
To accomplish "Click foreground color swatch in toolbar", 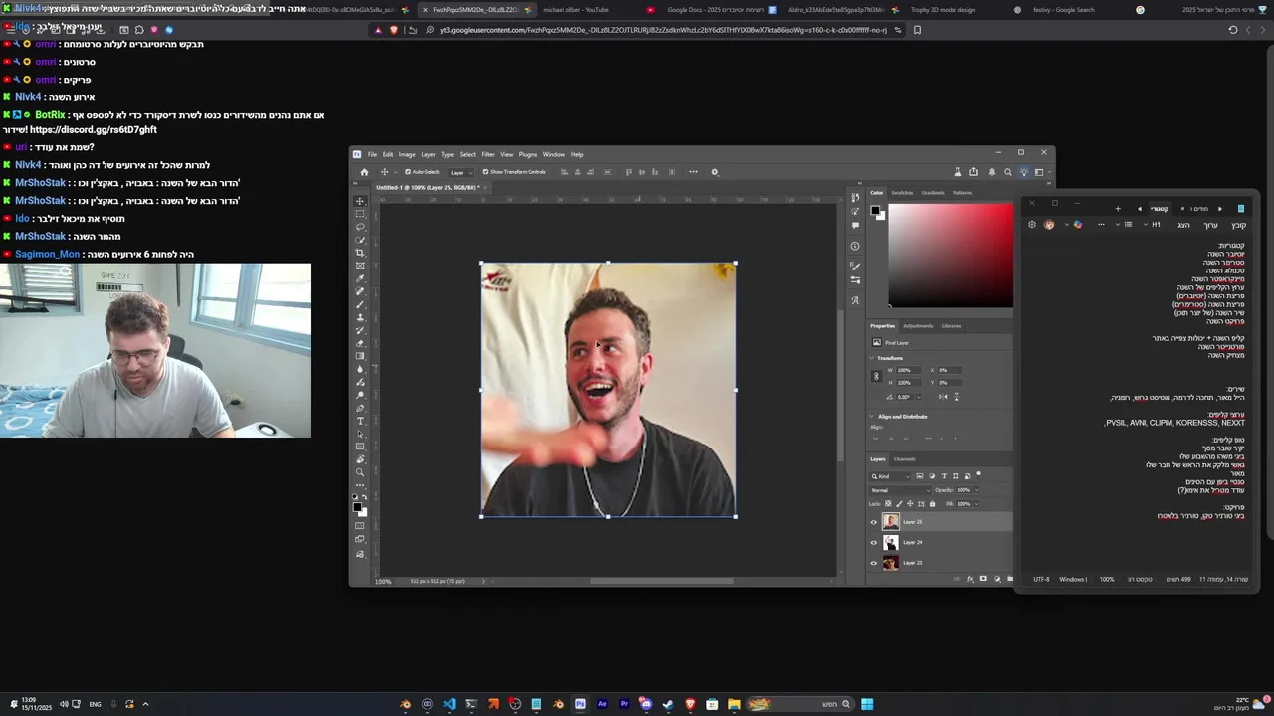I will [357, 507].
